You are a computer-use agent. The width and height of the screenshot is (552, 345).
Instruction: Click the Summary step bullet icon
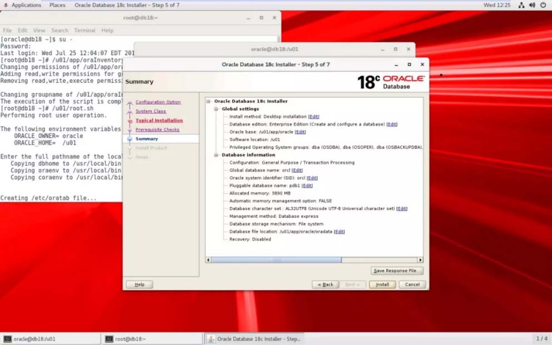(x=130, y=139)
